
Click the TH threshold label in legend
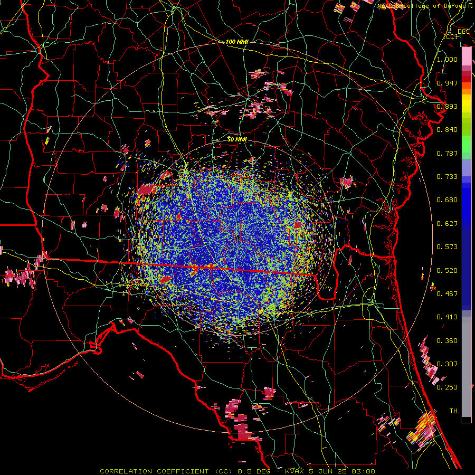coord(453,411)
